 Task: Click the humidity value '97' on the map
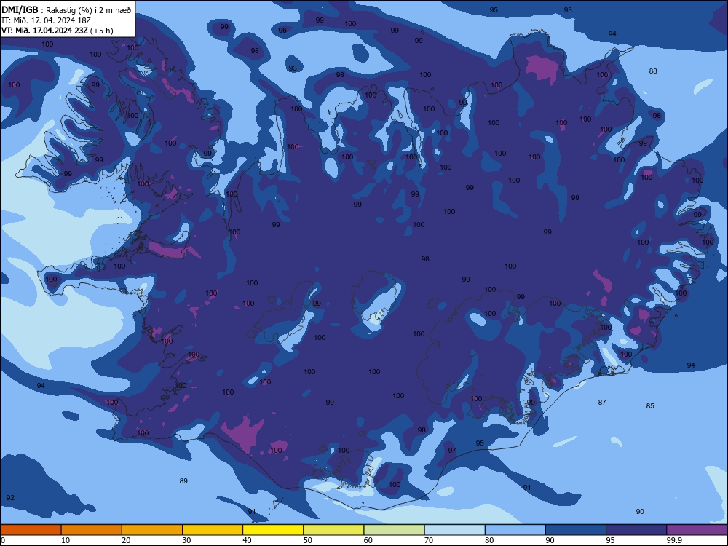[452, 451]
